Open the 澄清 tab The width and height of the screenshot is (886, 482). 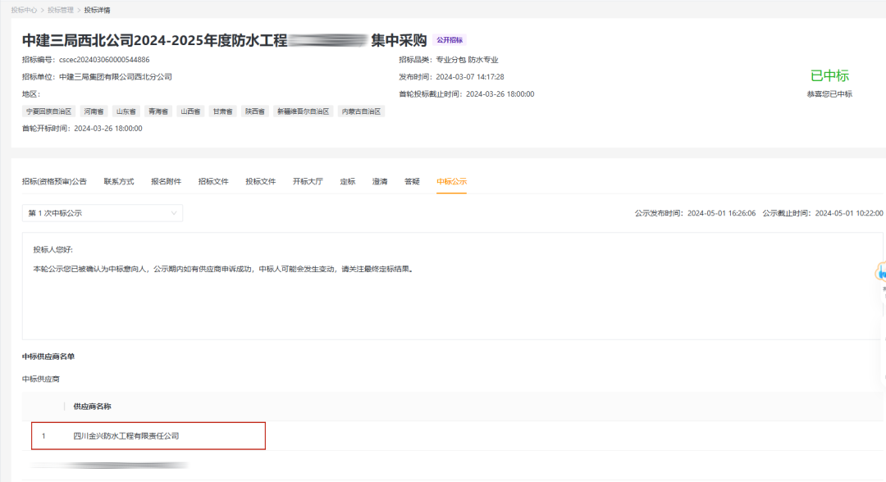pos(380,181)
